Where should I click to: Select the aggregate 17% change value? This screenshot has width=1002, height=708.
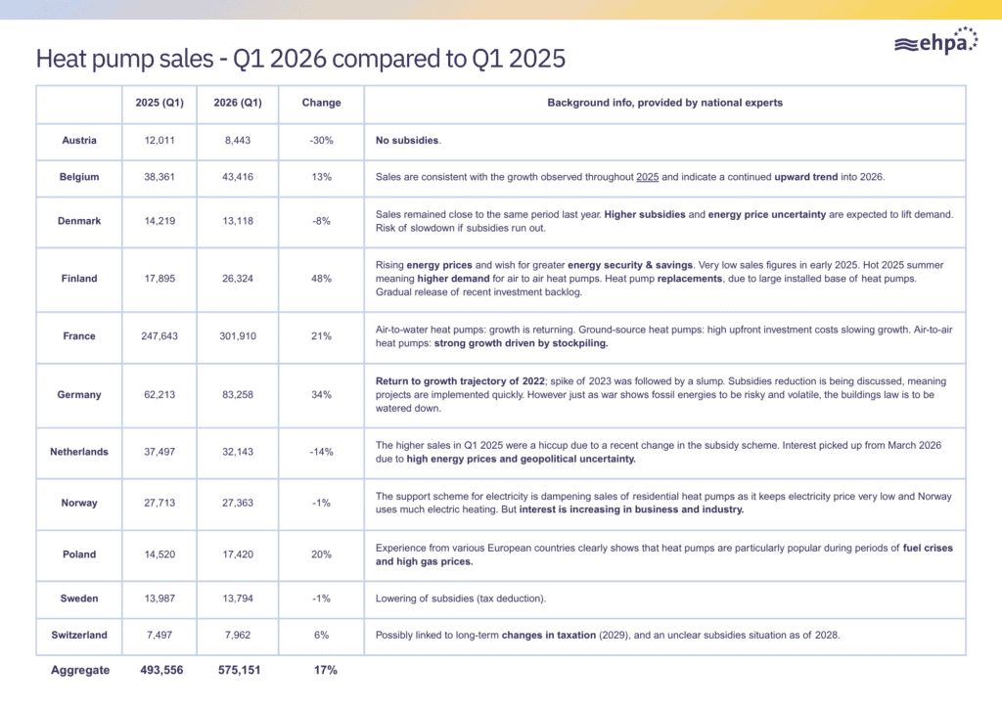[325, 670]
